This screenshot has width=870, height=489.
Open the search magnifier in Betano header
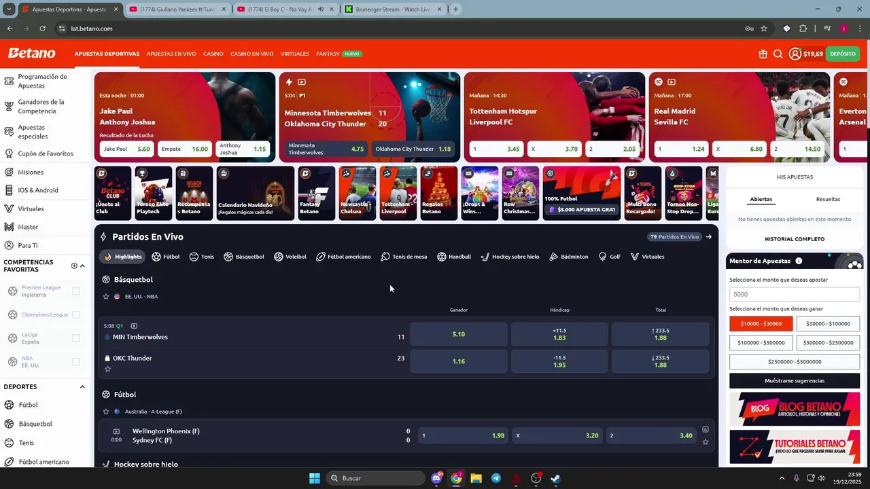778,54
